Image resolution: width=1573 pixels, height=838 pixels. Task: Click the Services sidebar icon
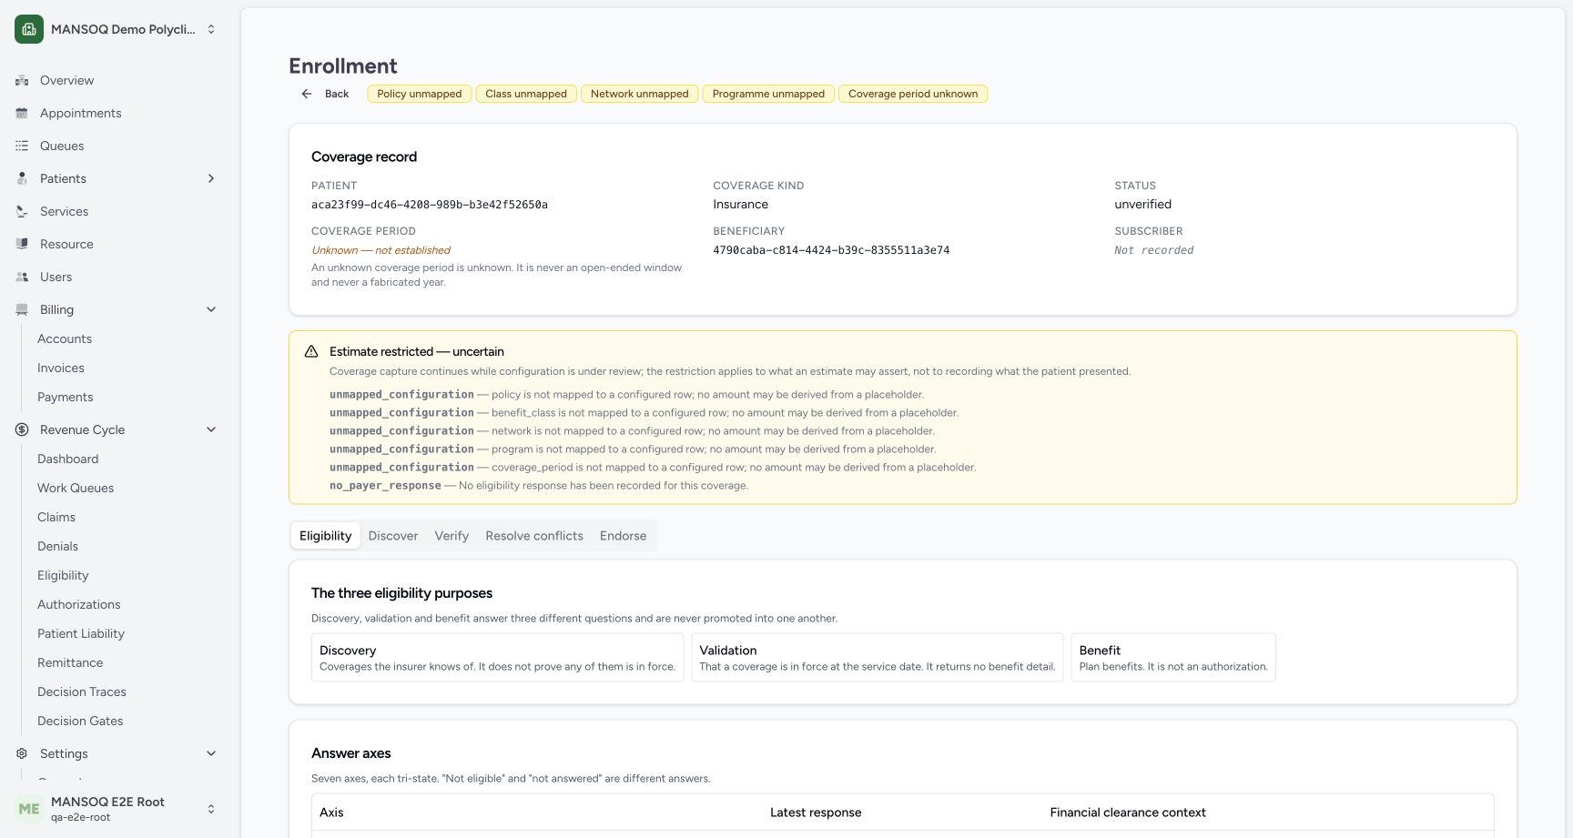[22, 211]
